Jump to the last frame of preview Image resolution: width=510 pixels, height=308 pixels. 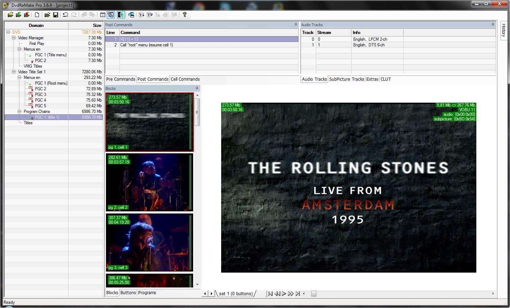(x=298, y=293)
